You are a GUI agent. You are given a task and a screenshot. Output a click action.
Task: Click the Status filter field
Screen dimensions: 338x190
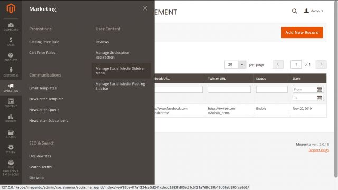[x=272, y=89]
